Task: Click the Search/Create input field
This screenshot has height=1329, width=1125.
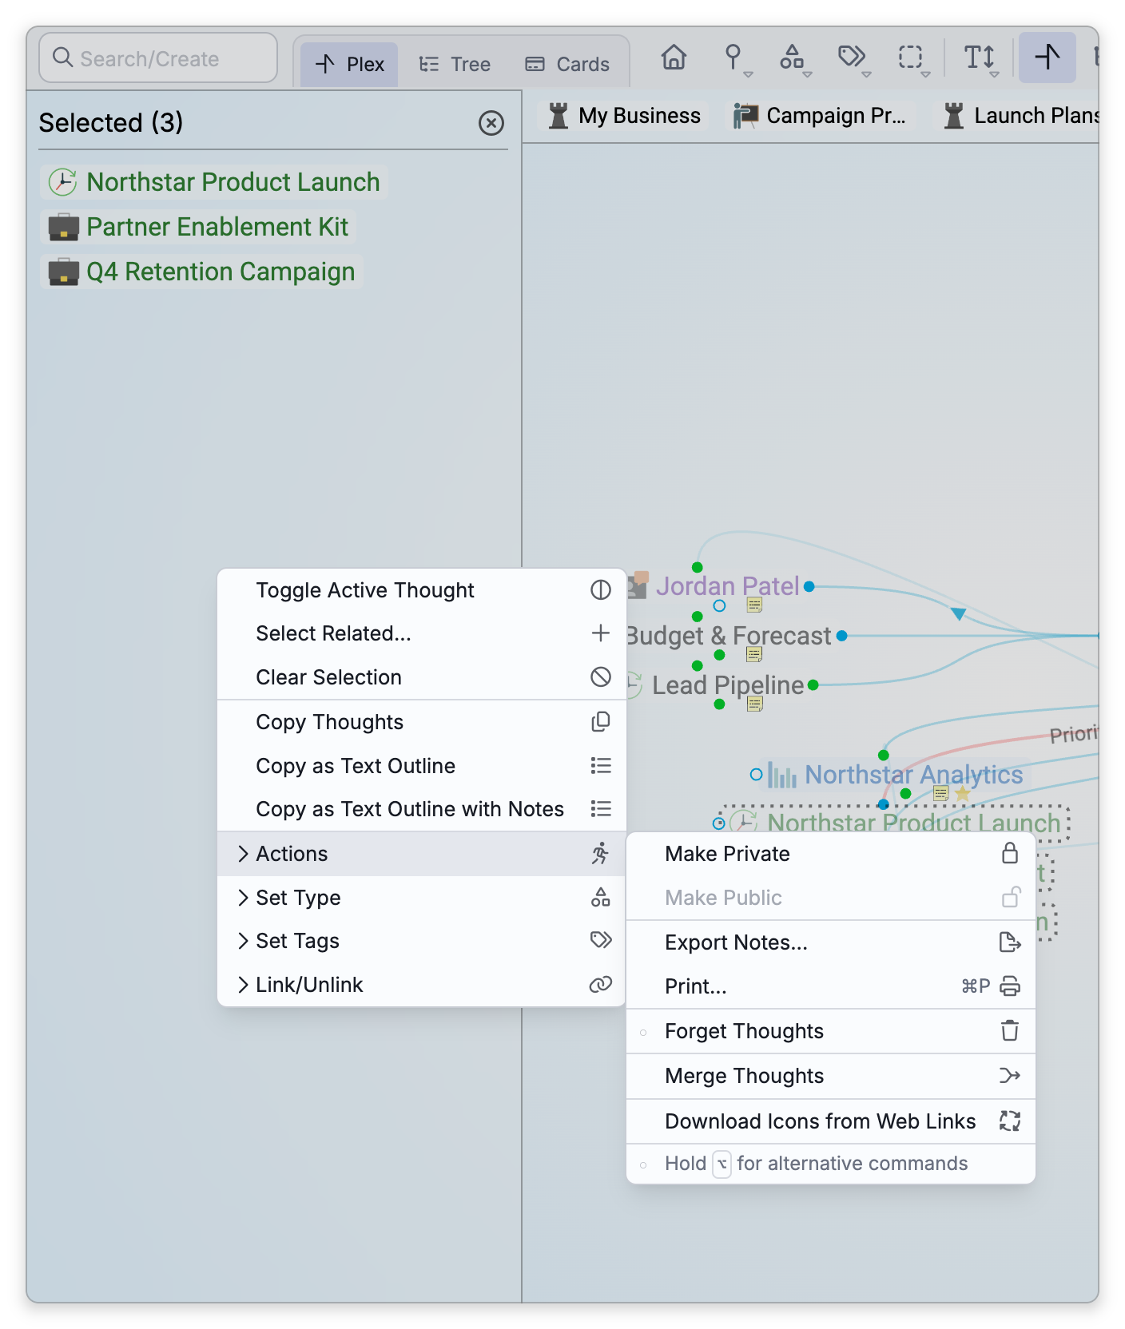Action: coord(158,58)
